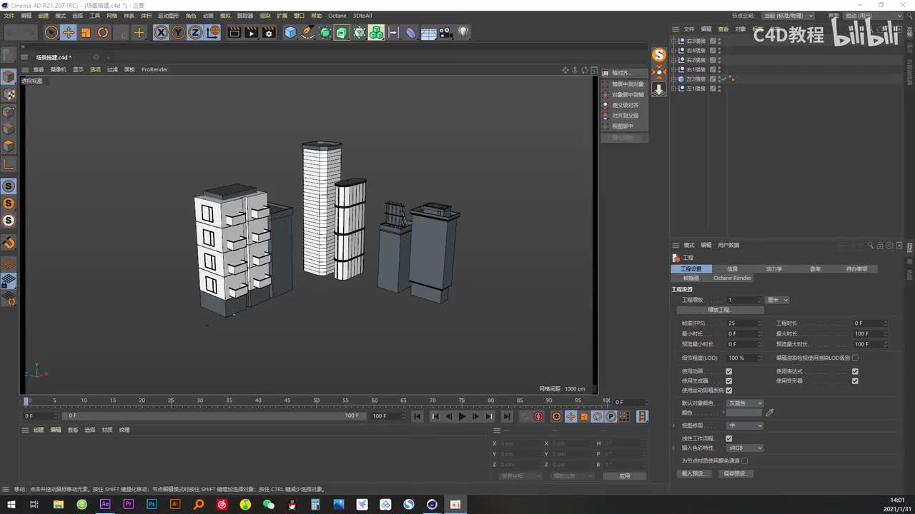The image size is (915, 514).
Task: Add a cube primitive object
Action: click(x=290, y=32)
